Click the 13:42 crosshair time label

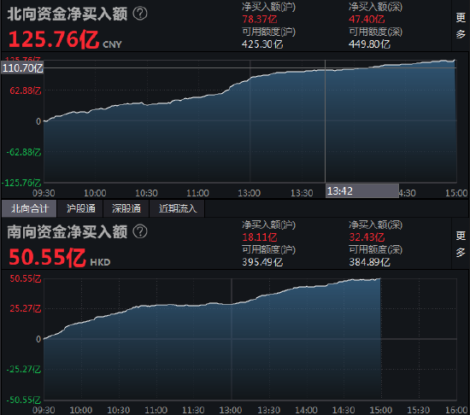[x=362, y=191]
